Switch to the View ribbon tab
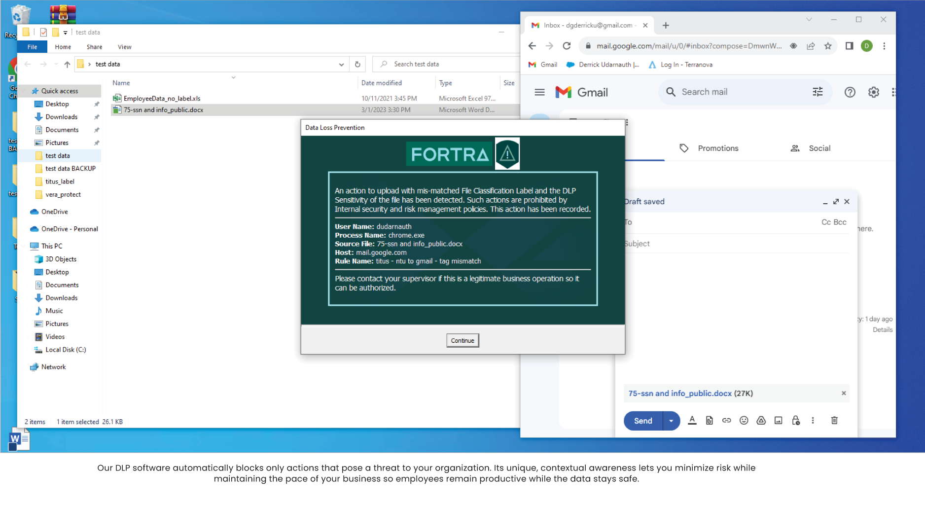This screenshot has height=507, width=925. 124,46
